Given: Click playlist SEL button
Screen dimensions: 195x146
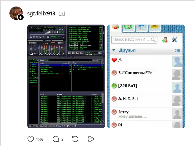Looking at the screenshot, I should coord(78,53).
